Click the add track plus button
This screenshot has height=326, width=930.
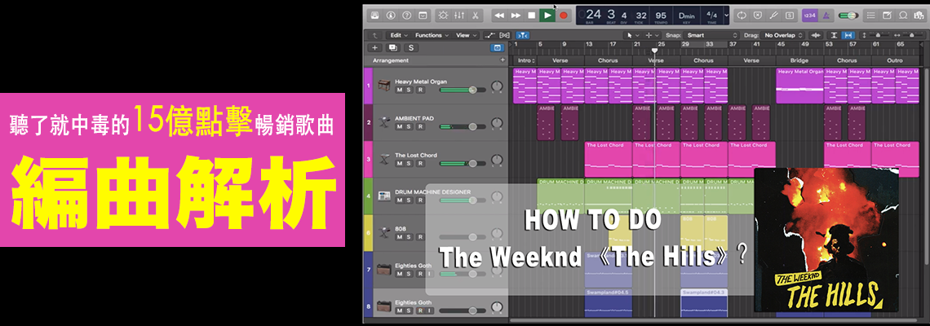(x=374, y=48)
